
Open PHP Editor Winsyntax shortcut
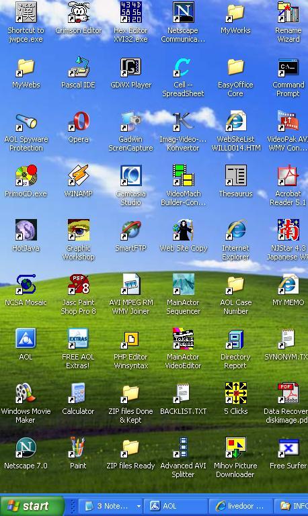pos(130,339)
